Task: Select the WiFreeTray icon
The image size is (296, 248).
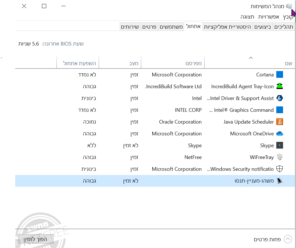Action: point(279,157)
